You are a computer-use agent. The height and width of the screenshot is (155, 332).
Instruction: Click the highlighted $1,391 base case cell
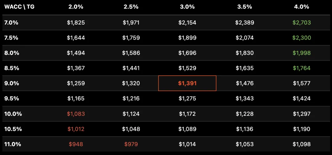point(187,83)
